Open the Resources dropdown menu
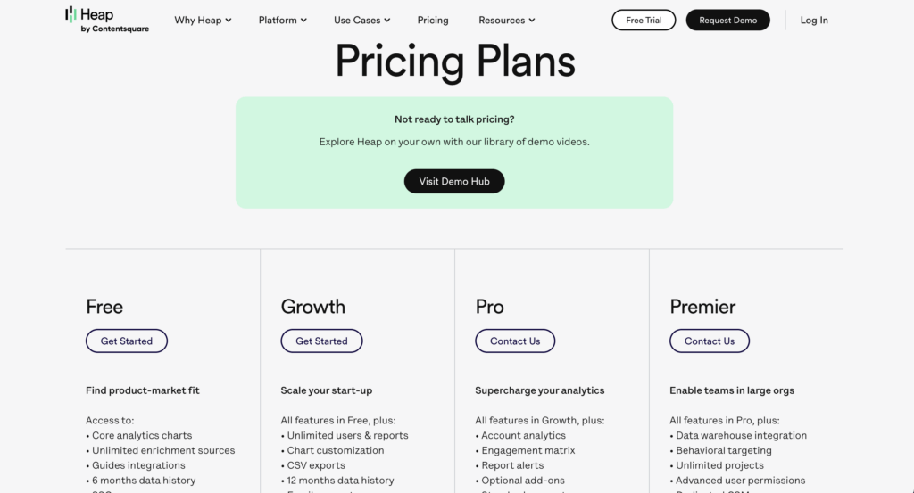Screen dimensions: 914x493 click(506, 20)
